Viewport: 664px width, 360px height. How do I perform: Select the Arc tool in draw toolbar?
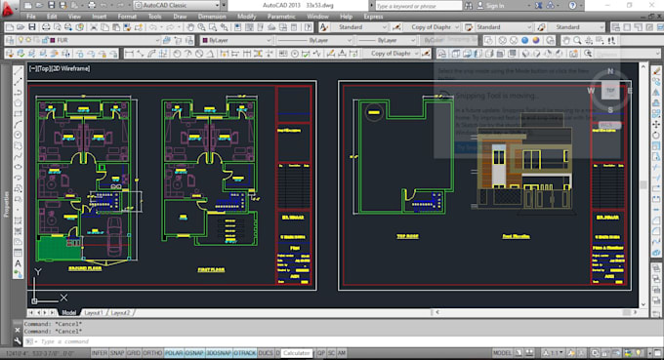click(18, 124)
